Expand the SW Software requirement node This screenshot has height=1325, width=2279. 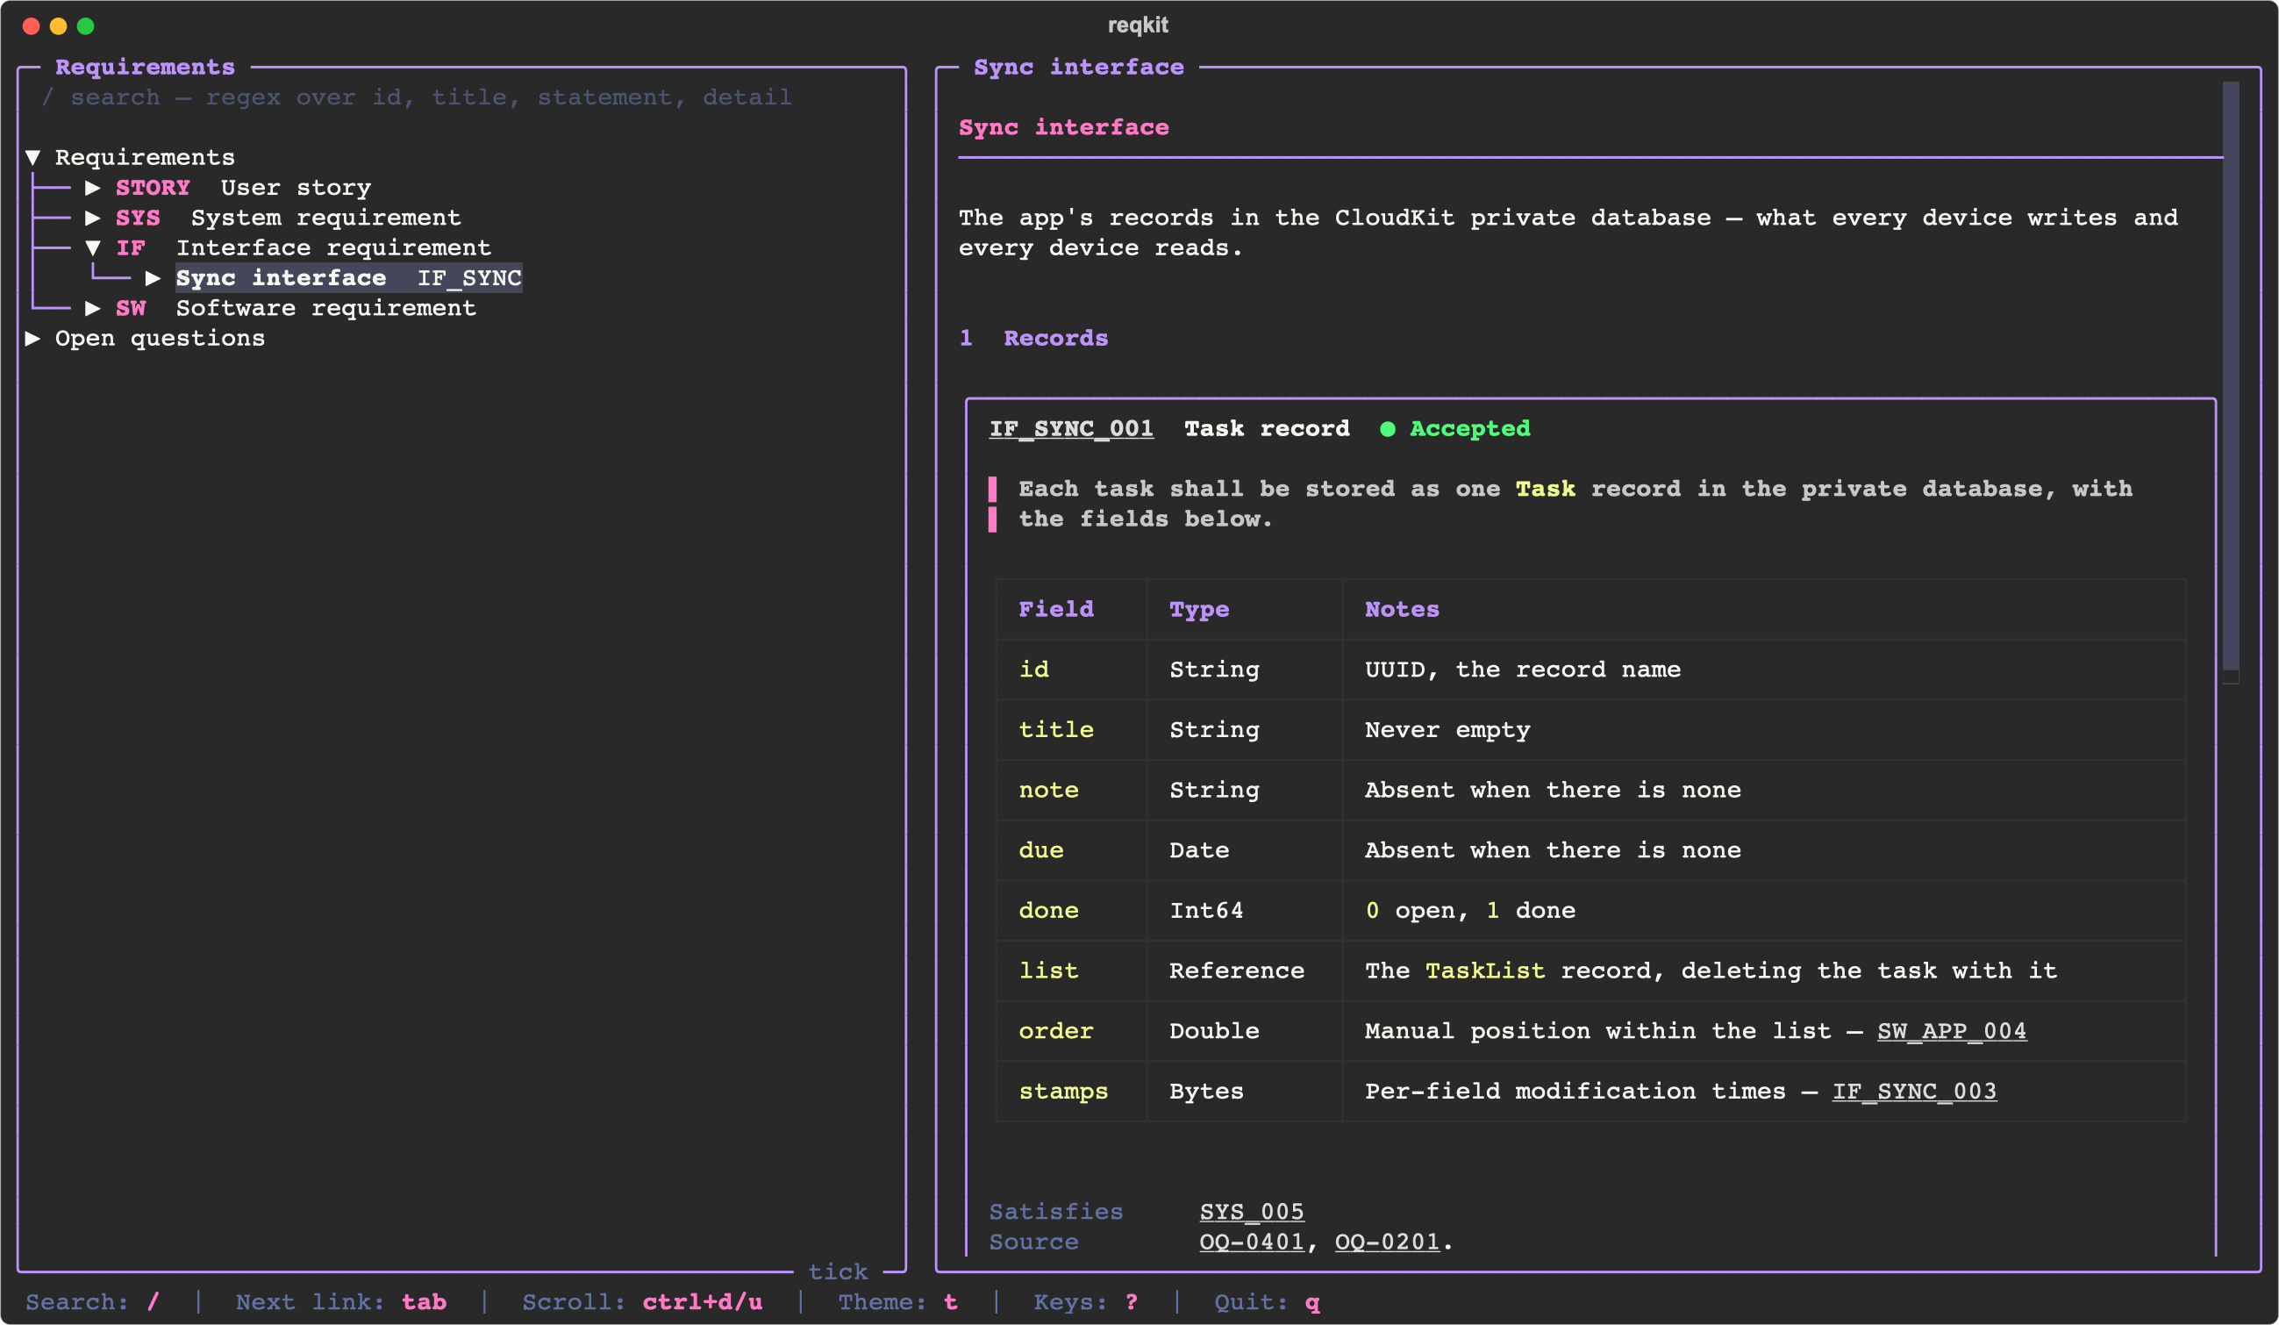tap(92, 308)
